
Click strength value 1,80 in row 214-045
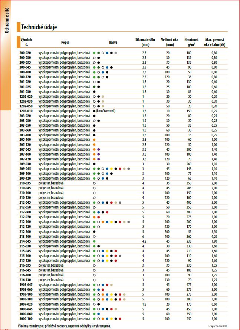click(x=214, y=241)
